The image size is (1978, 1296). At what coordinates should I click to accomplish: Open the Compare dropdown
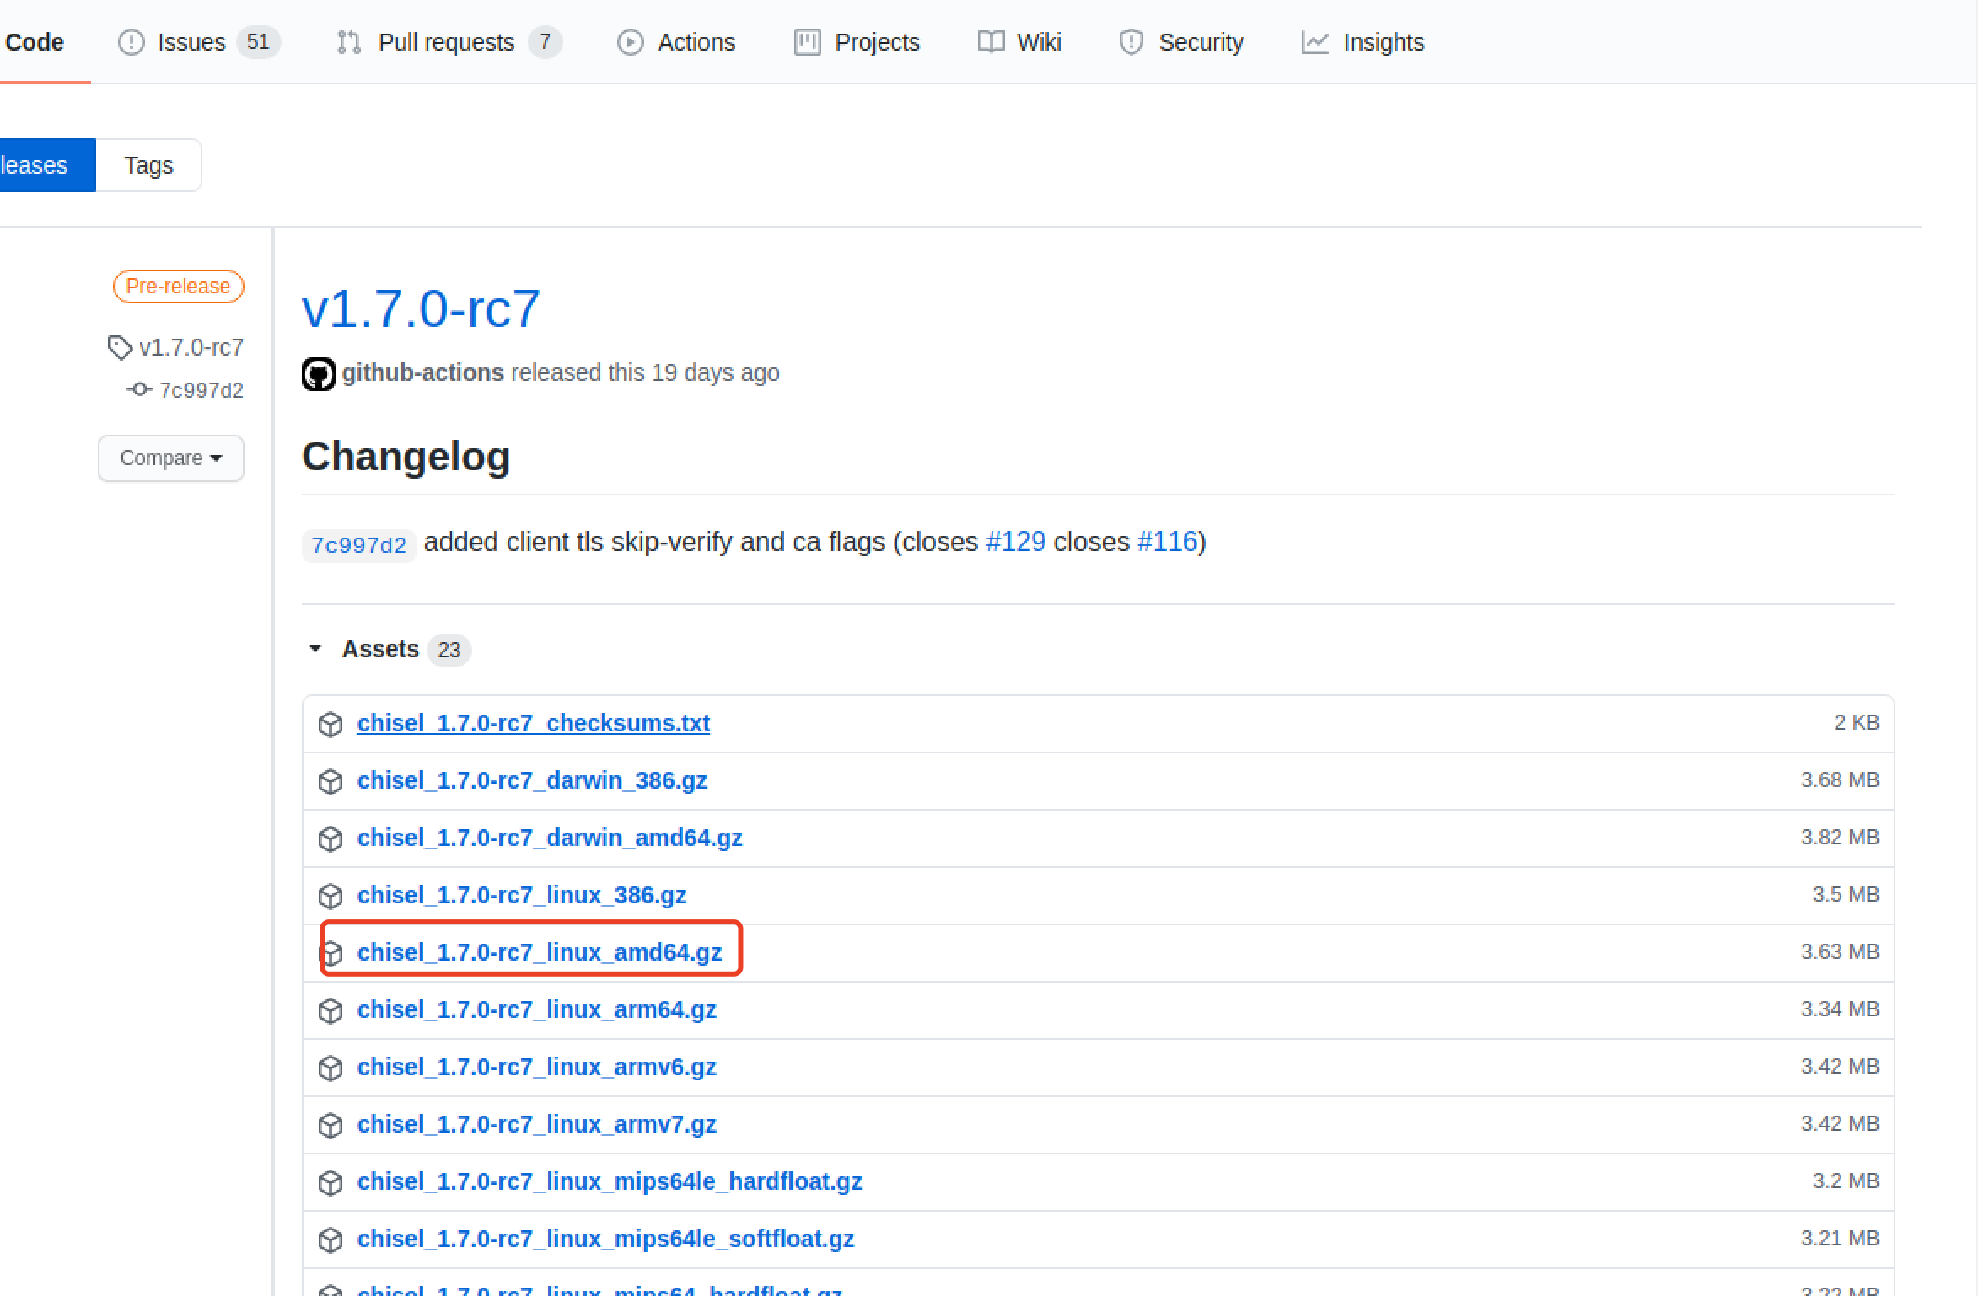tap(171, 458)
